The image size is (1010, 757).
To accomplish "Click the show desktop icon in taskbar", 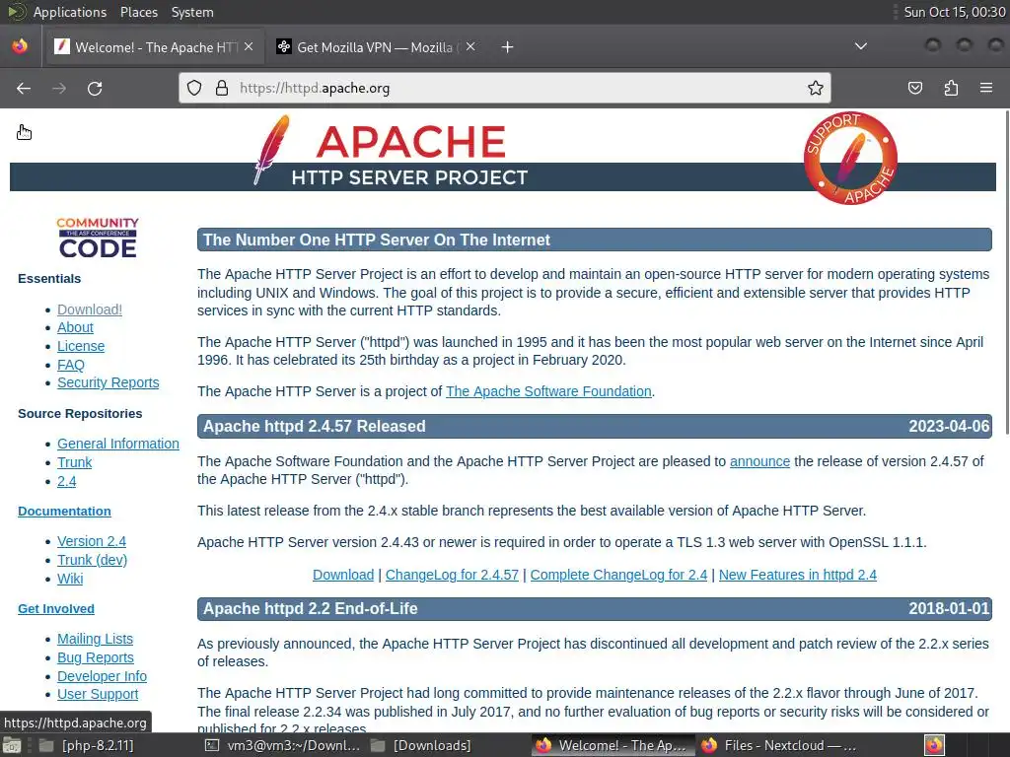I will (x=12, y=745).
